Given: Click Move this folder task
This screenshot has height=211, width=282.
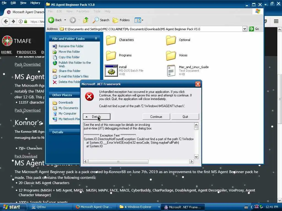Looking at the screenshot, I should point(69,52).
